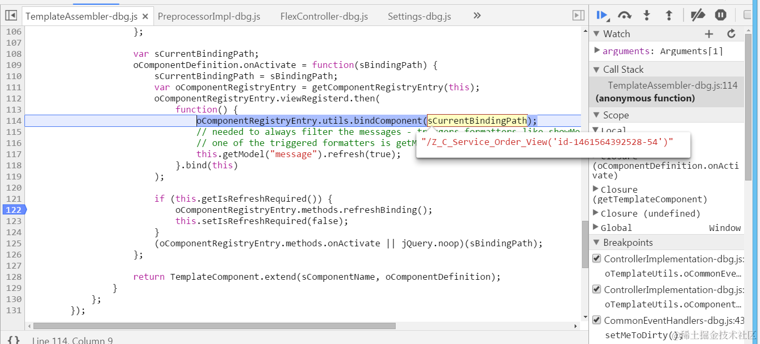
Task: Show more tabs overflow chevron
Action: click(477, 16)
